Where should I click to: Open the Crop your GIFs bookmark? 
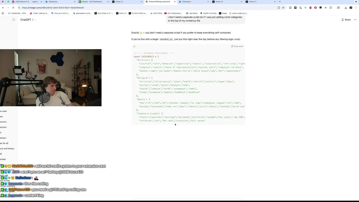pos(60,13)
